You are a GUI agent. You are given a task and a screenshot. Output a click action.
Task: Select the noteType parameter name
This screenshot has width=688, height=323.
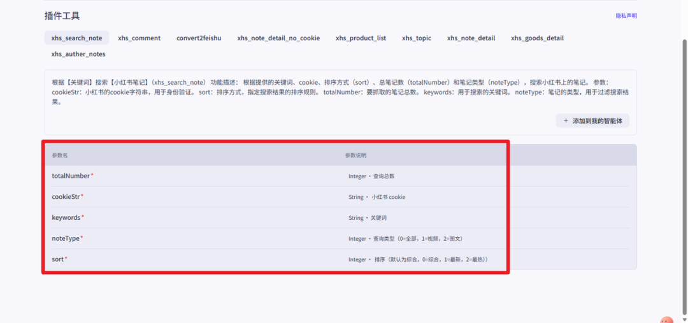(67, 239)
